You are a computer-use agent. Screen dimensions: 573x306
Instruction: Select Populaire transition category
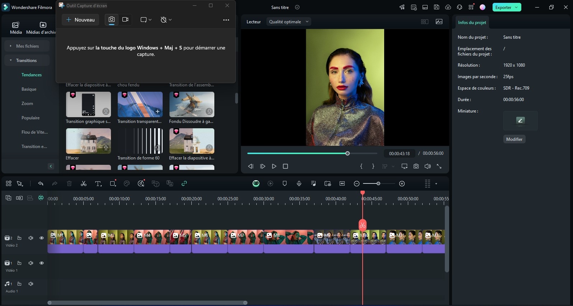point(31,118)
